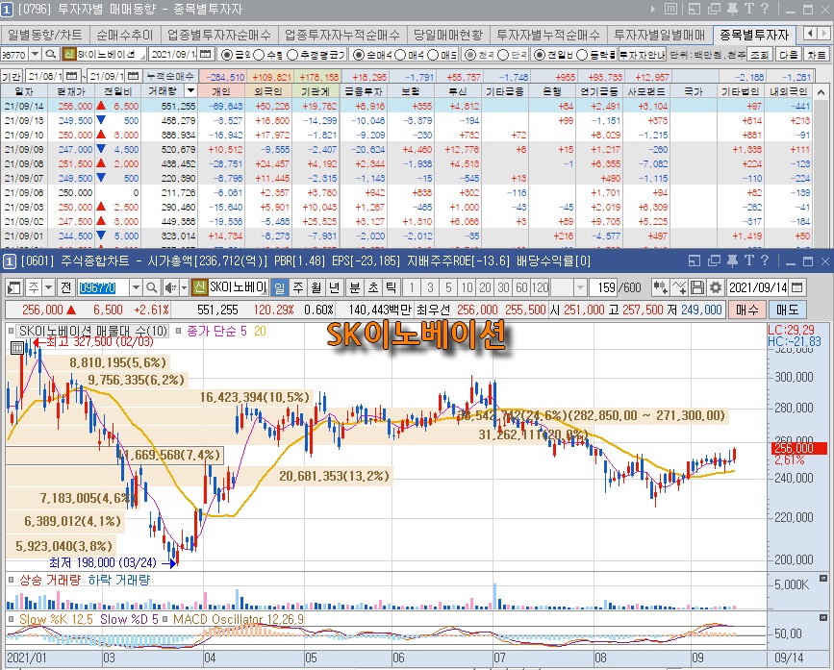Open help question mark in chart window titlebar
The width and height of the screenshot is (834, 670).
[765, 261]
